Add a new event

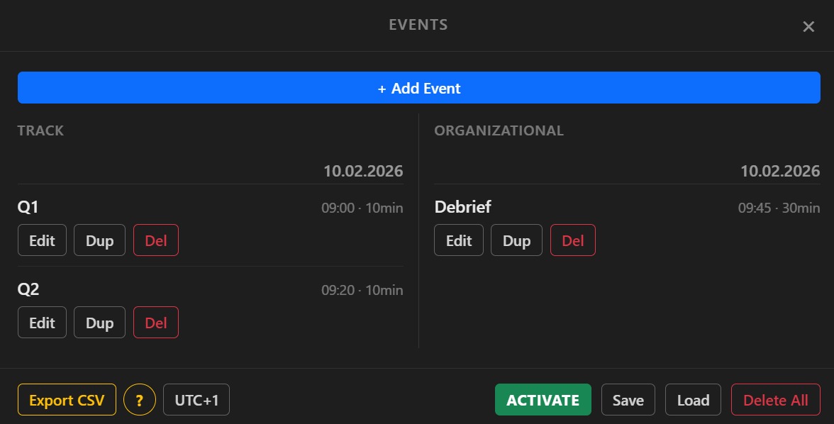point(418,87)
